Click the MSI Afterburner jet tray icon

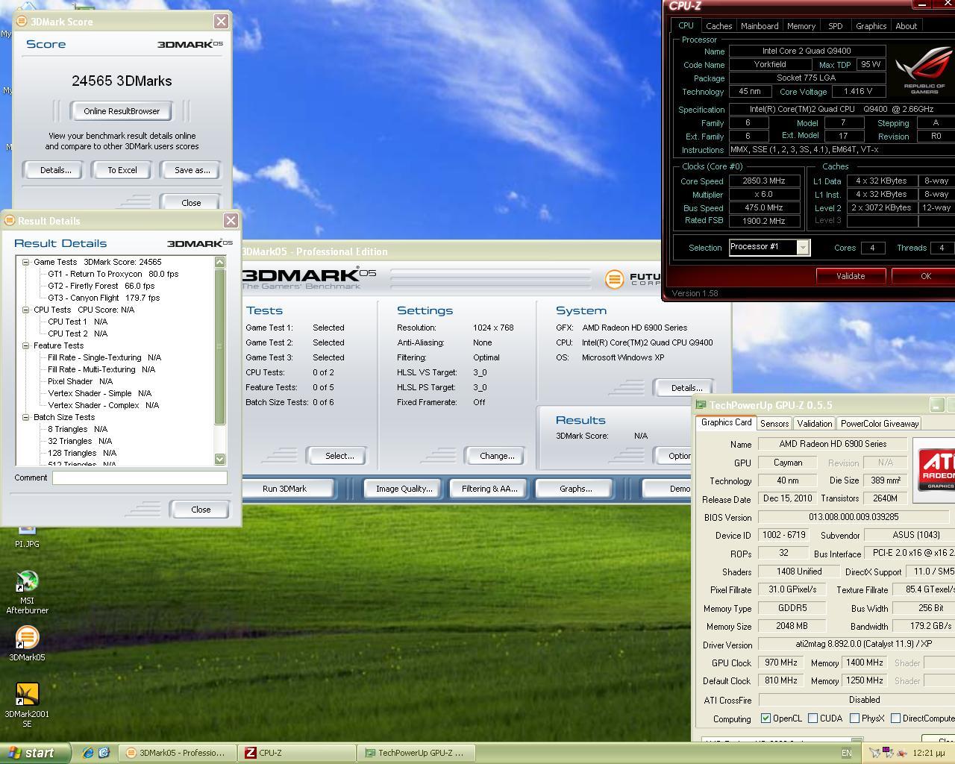click(874, 753)
